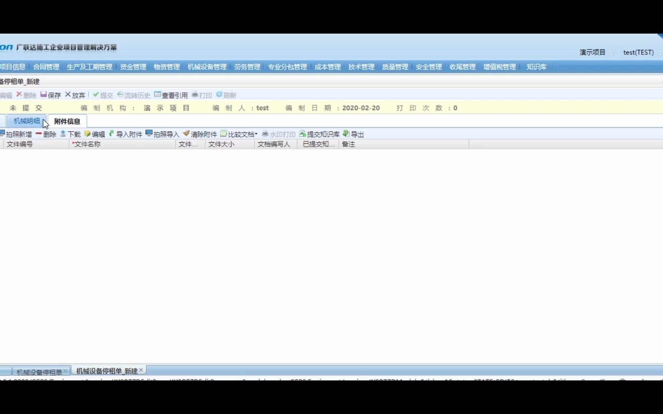Open 流转历史 workflow history
663x414 pixels.
coord(134,95)
